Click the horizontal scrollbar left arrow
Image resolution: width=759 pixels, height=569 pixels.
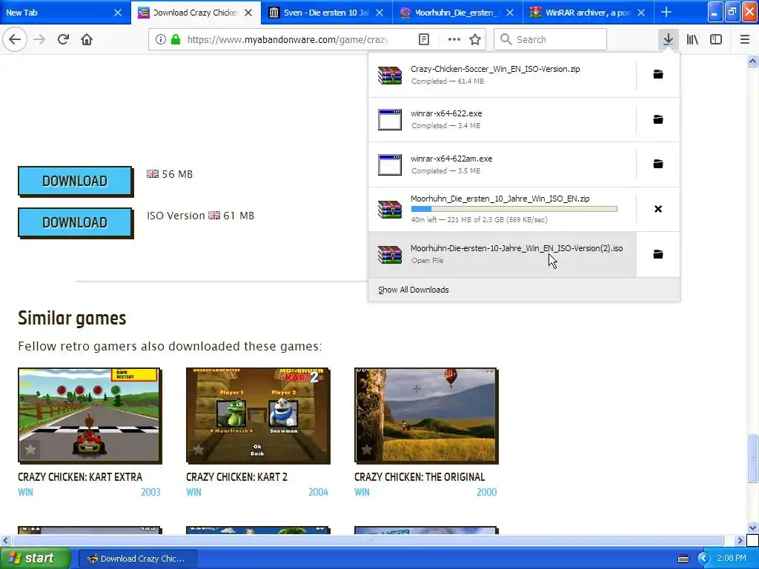5,540
